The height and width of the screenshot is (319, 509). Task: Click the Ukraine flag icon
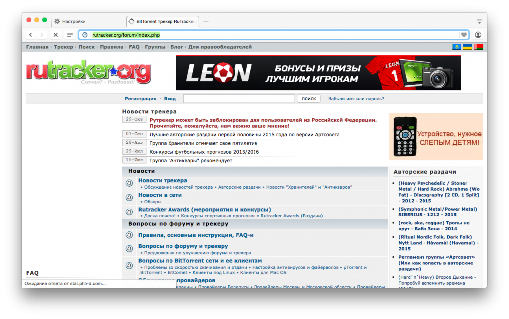click(x=467, y=47)
